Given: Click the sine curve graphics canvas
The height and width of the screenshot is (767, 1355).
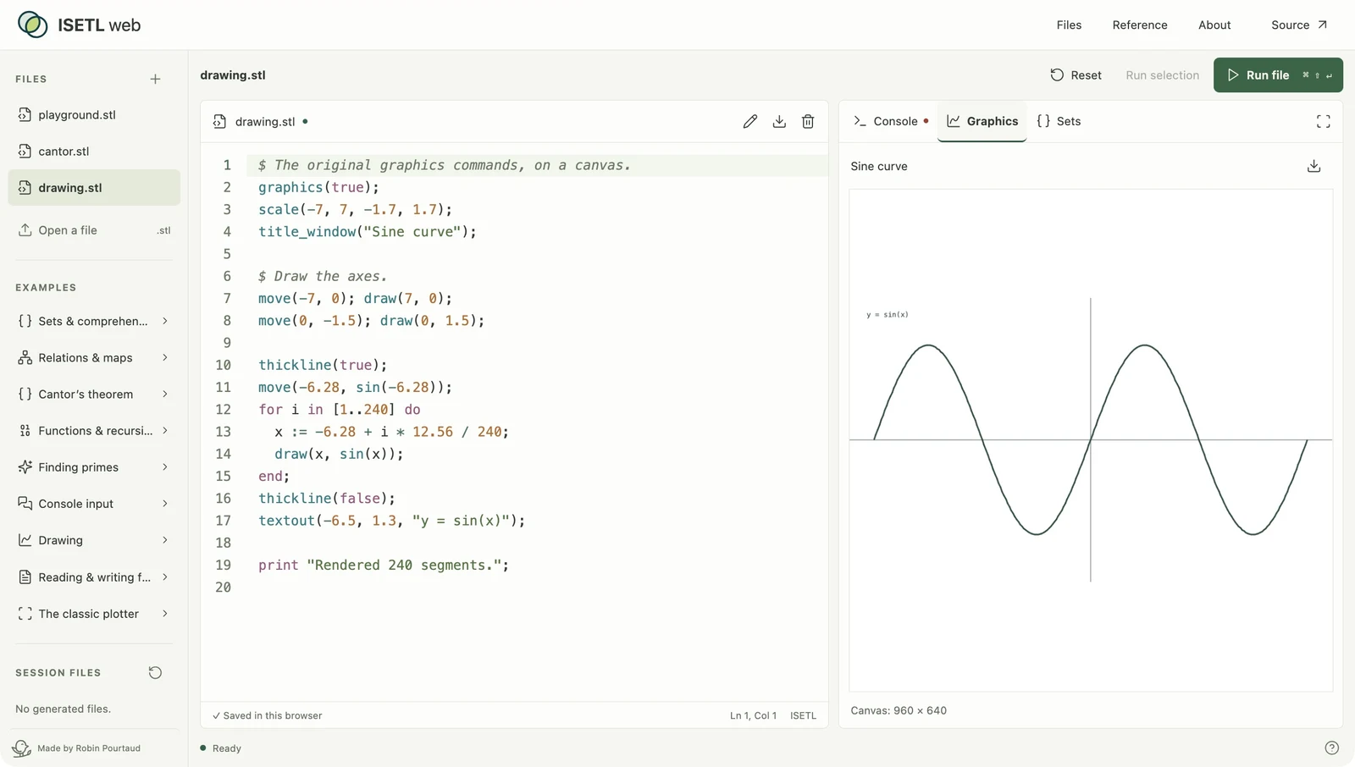Looking at the screenshot, I should 1091,439.
